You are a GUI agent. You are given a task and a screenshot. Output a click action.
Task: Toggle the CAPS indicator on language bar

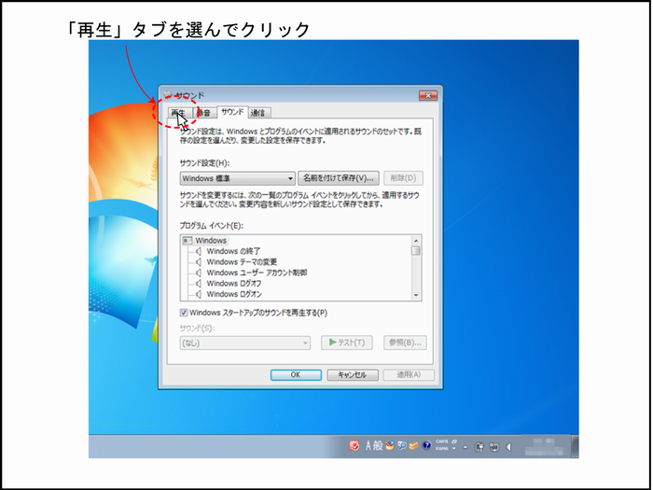click(x=442, y=441)
